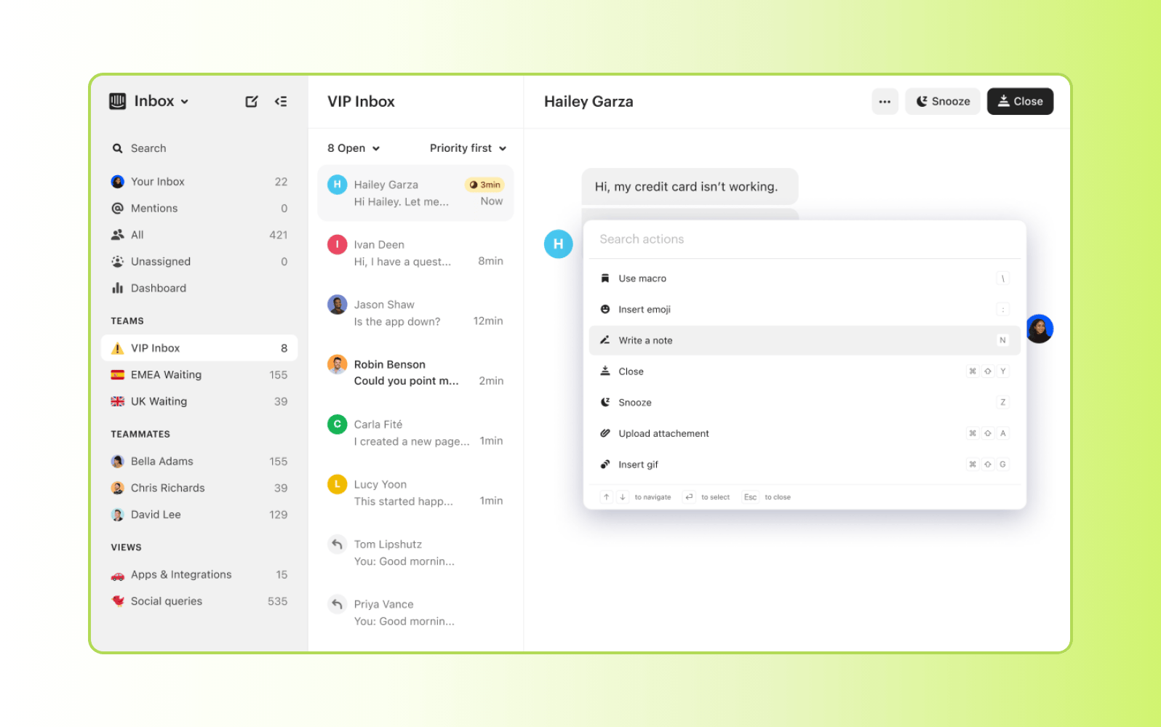Select Carla Fité's conversation

pos(415,433)
